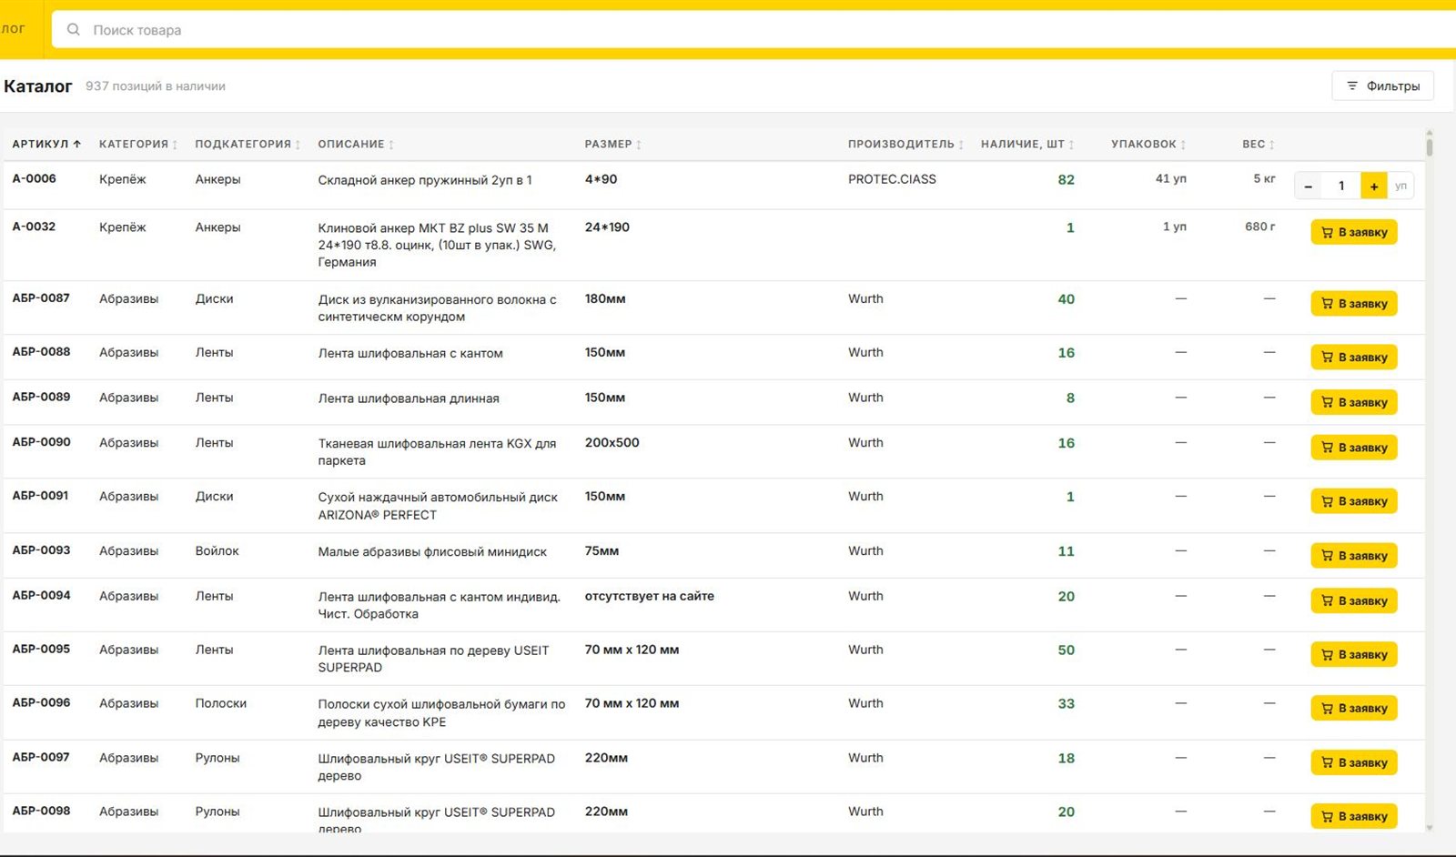Click the Поиск товара search field

[753, 29]
